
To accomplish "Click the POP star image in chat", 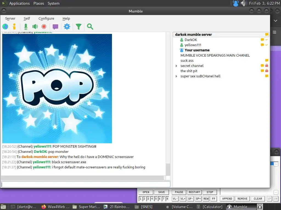I will [x=57, y=89].
